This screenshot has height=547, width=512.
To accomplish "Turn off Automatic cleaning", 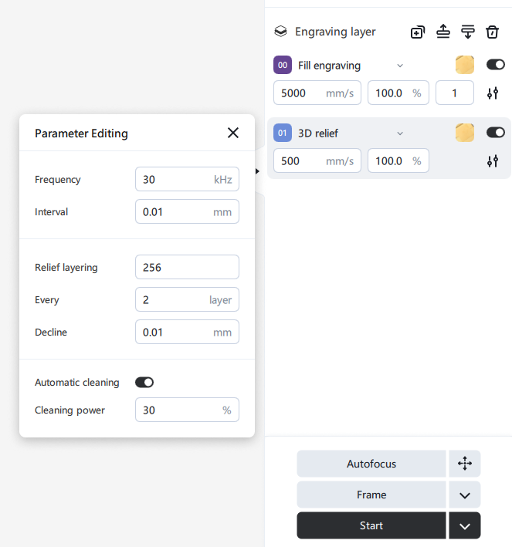I will click(x=144, y=382).
